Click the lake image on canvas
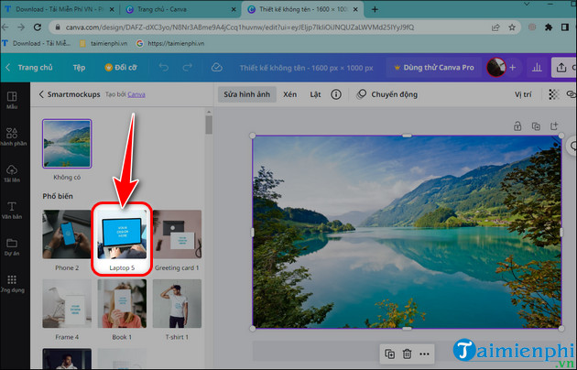Image resolution: width=577 pixels, height=370 pixels. [407, 232]
